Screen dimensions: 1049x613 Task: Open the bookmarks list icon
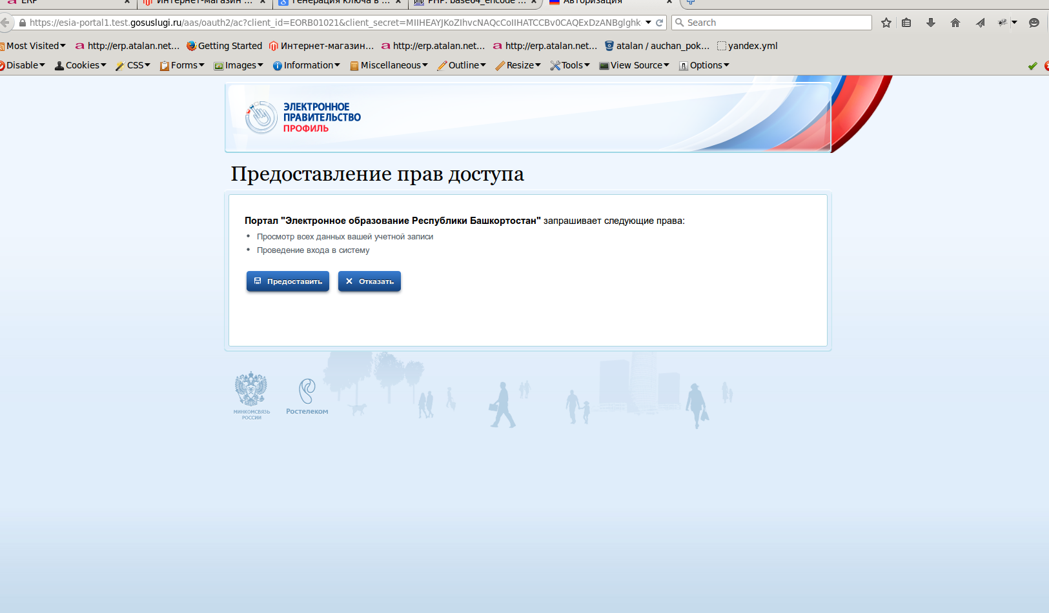coord(906,23)
